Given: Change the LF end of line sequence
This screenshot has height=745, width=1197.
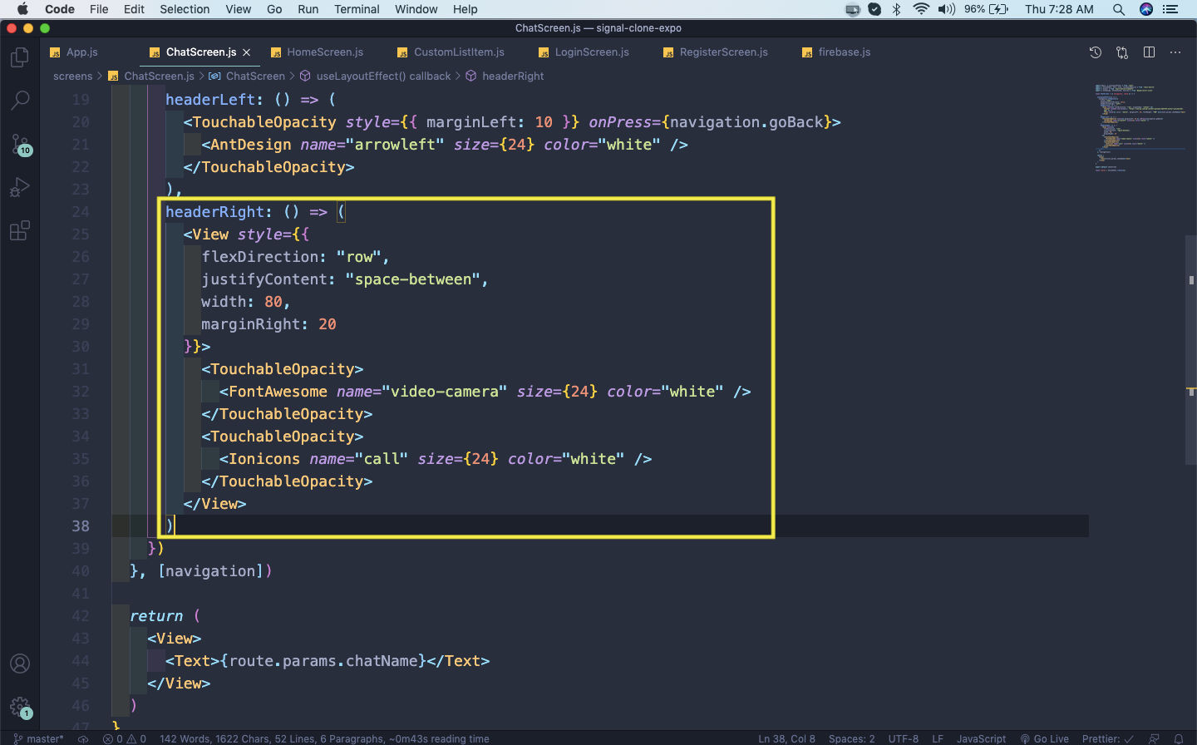Looking at the screenshot, I should 938,738.
